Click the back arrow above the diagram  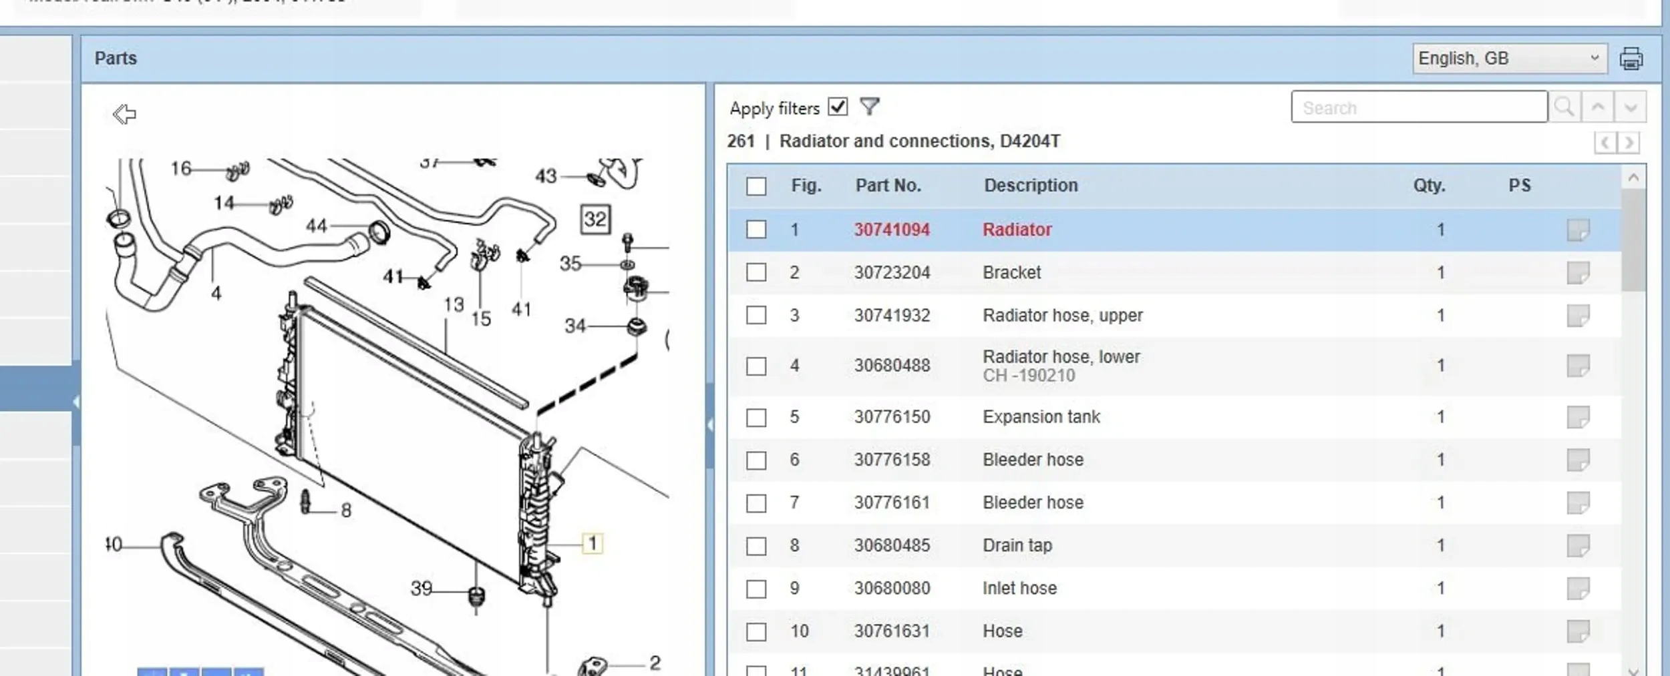pos(124,114)
